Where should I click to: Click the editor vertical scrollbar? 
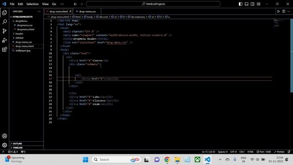tap(292, 55)
